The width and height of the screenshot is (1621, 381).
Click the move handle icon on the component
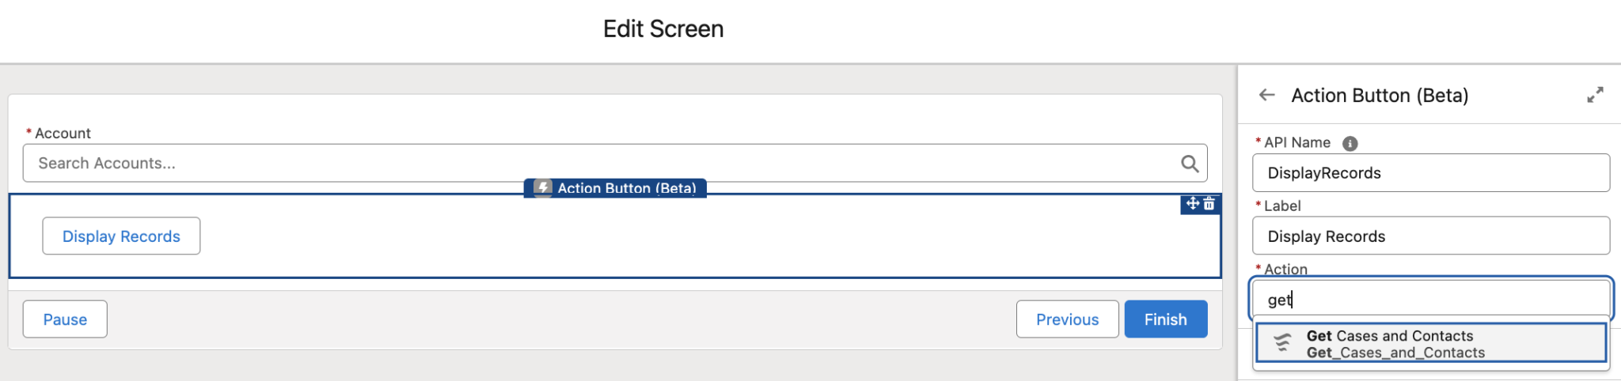1192,204
